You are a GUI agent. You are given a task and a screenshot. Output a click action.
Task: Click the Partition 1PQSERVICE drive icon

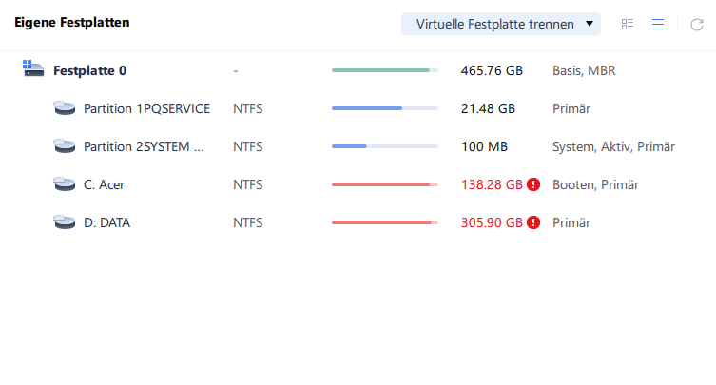click(x=64, y=108)
